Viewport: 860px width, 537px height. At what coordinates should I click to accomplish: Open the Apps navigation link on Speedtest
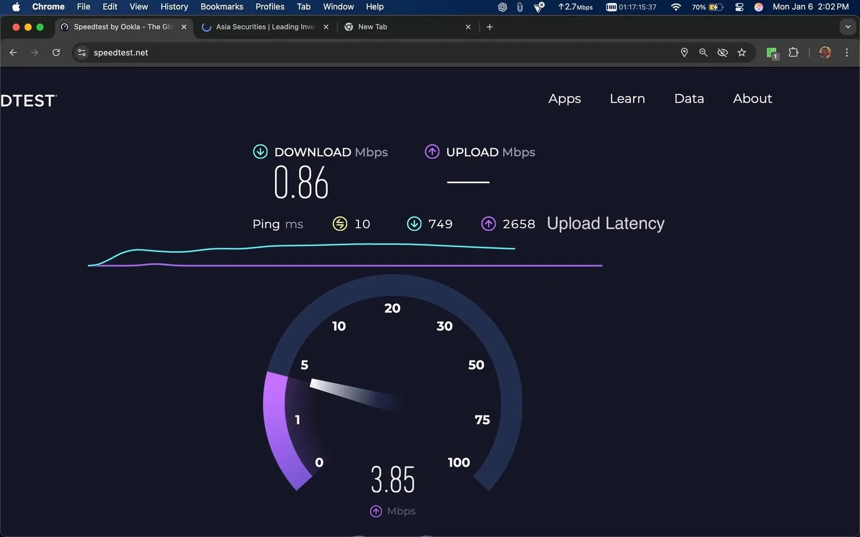[x=564, y=98]
